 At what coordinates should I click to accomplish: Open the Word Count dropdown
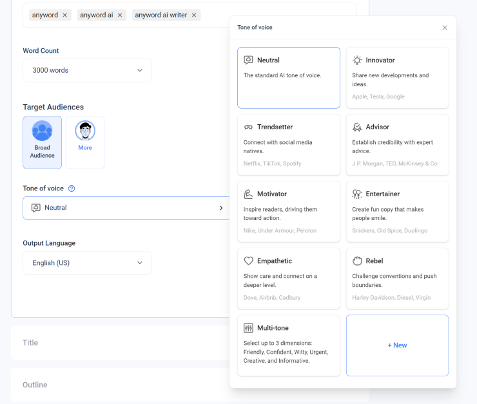click(x=87, y=70)
